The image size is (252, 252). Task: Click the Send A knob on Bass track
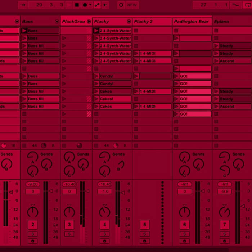click(33, 157)
